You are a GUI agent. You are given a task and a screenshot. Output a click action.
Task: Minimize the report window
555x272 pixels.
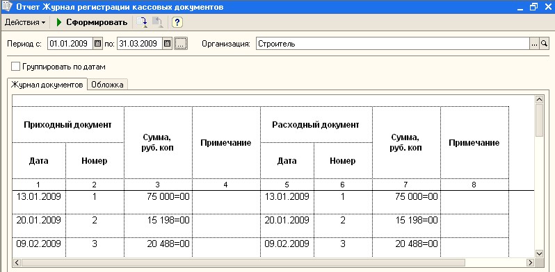coord(520,7)
